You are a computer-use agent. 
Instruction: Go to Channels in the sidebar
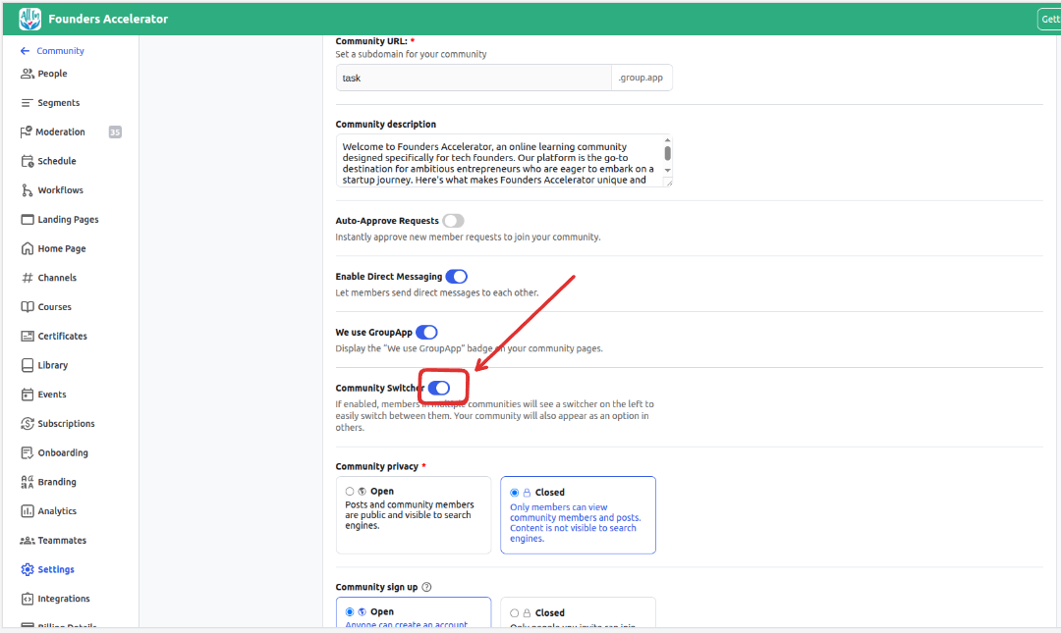point(57,278)
